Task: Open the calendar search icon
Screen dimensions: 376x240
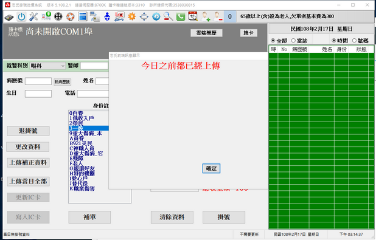Action: click(193, 16)
